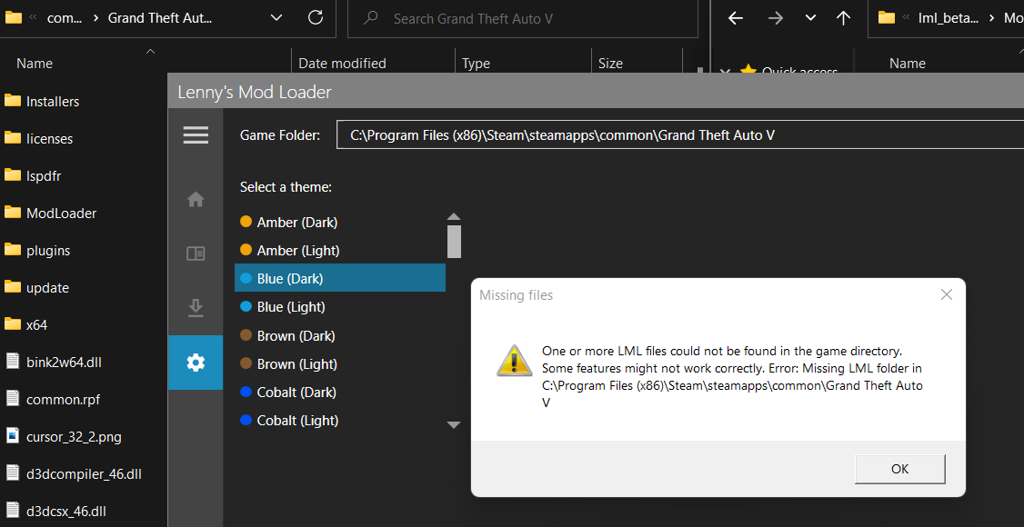Open the hamburger menu in Lenny's Mod Loader
This screenshot has height=527, width=1024.
[196, 135]
